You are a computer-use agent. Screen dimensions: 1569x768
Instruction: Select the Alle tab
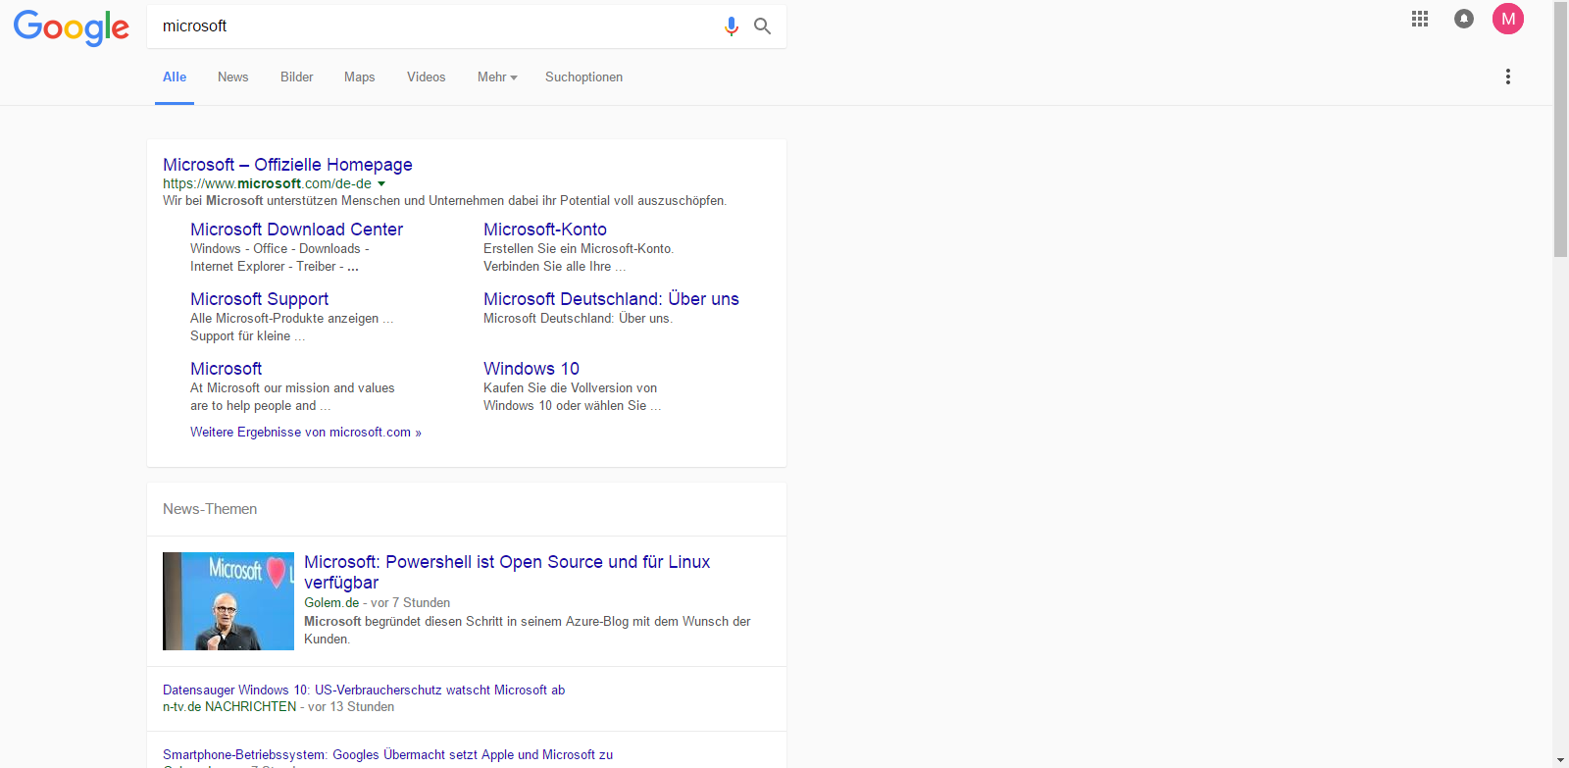click(x=175, y=77)
